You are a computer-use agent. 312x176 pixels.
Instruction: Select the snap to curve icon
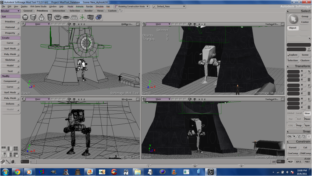tap(299, 136)
